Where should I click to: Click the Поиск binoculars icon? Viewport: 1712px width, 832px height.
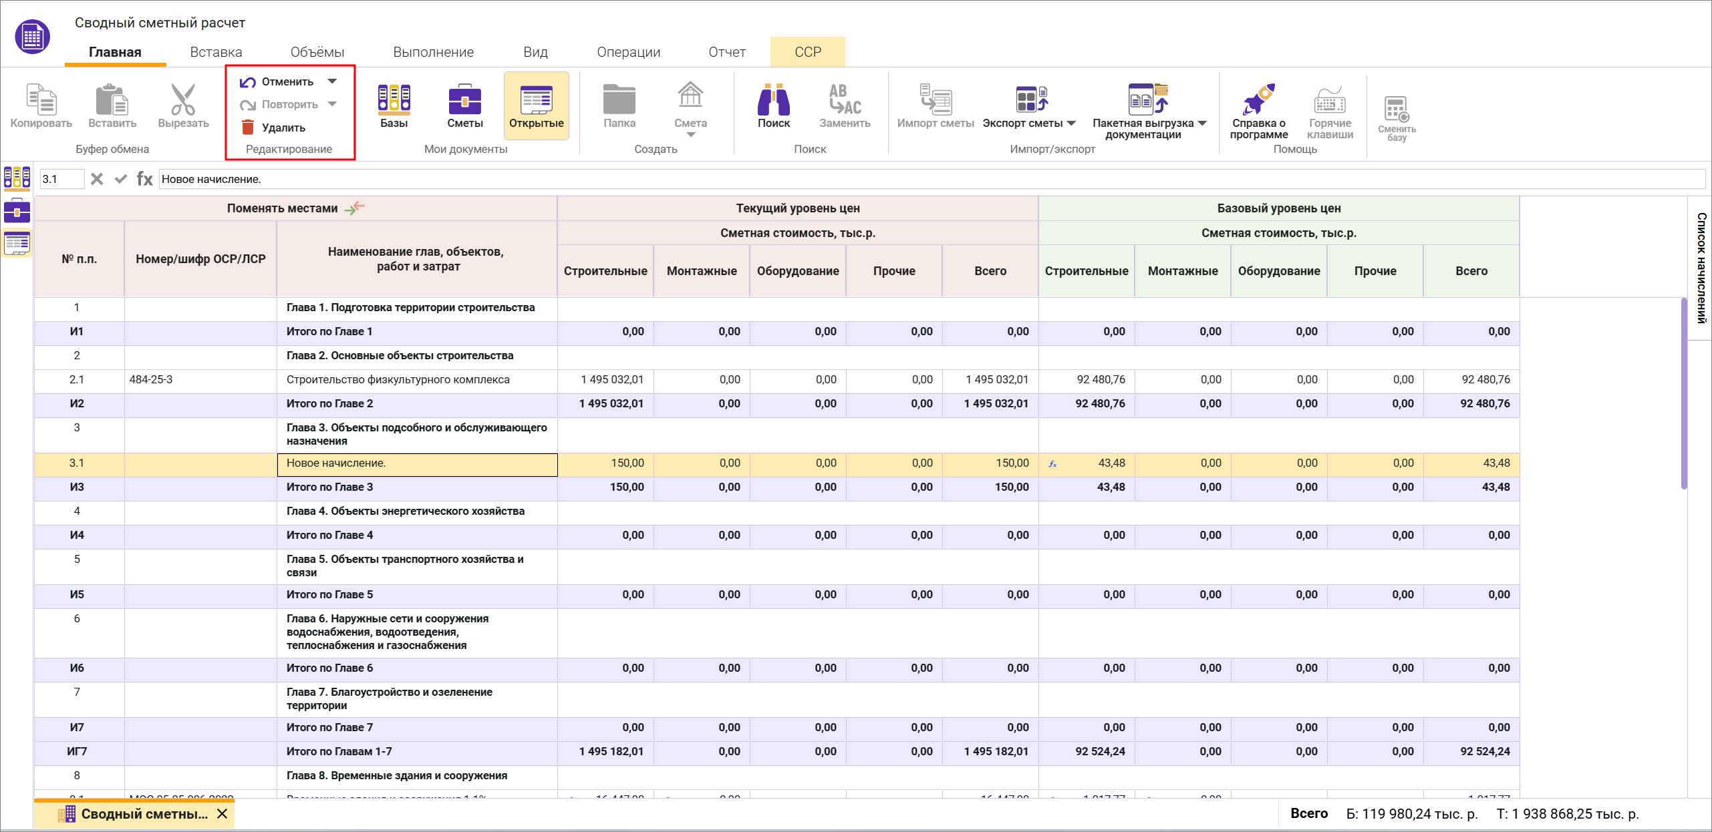(773, 100)
